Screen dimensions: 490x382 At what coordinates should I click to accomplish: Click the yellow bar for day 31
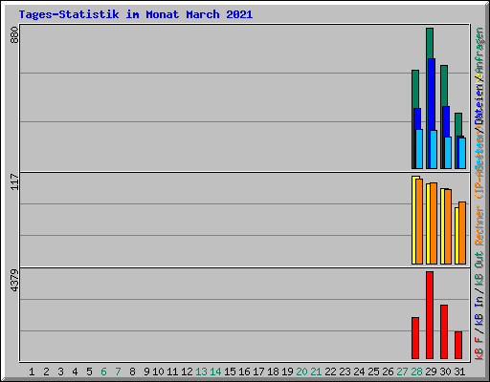(x=457, y=236)
